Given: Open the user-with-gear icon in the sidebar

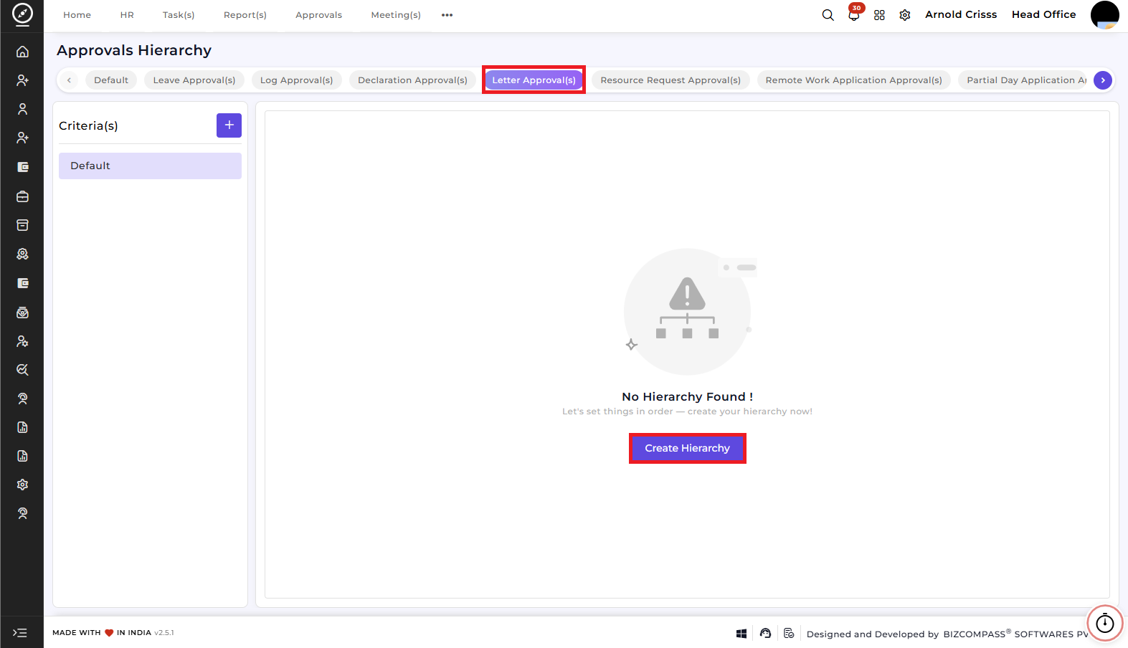Looking at the screenshot, I should tap(22, 341).
